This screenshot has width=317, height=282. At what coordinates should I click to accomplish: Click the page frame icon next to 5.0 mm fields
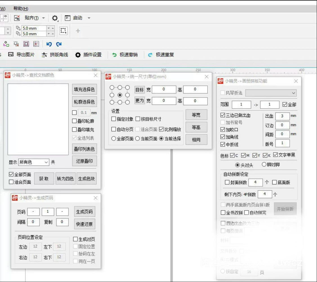(x=63, y=31)
